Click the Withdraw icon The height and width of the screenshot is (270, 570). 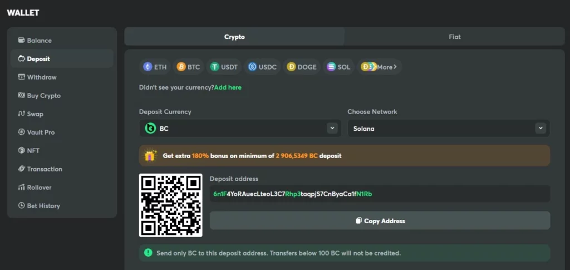22,77
